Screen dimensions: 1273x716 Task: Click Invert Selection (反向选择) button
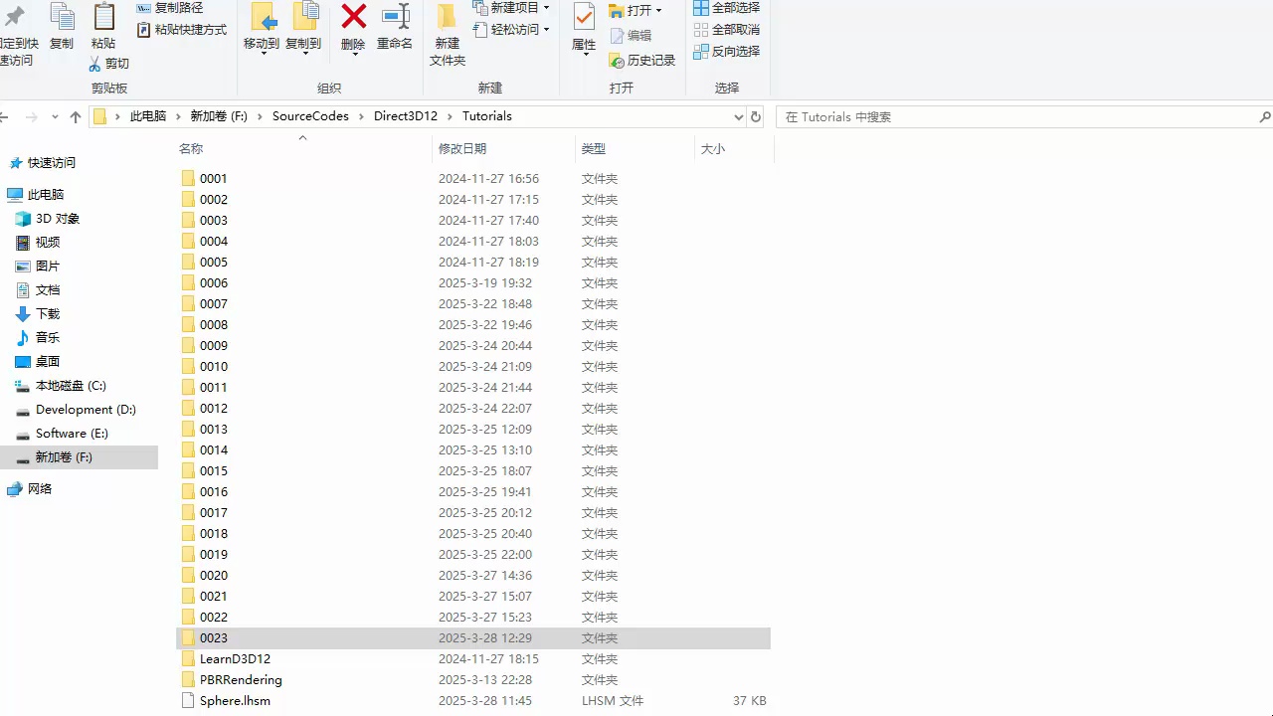[726, 52]
